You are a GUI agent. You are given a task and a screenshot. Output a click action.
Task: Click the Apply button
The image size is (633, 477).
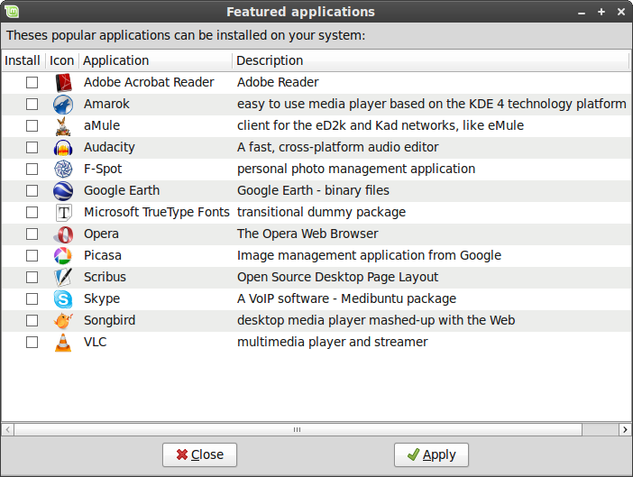(x=431, y=454)
